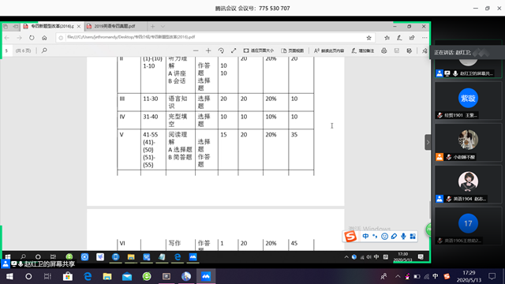
Task: Click the table cell reading 完型填空
Action: [x=181, y=120]
